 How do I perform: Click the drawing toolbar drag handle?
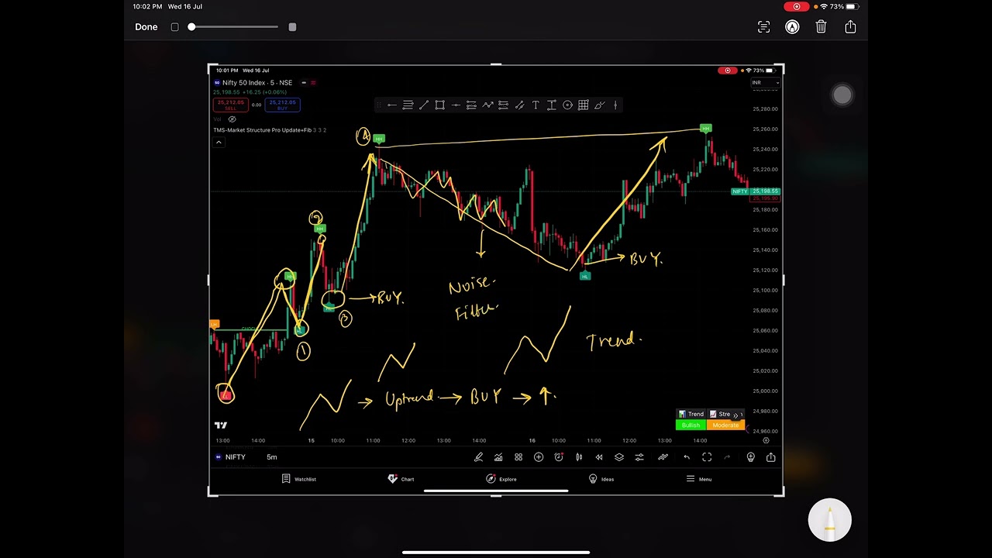(x=378, y=105)
